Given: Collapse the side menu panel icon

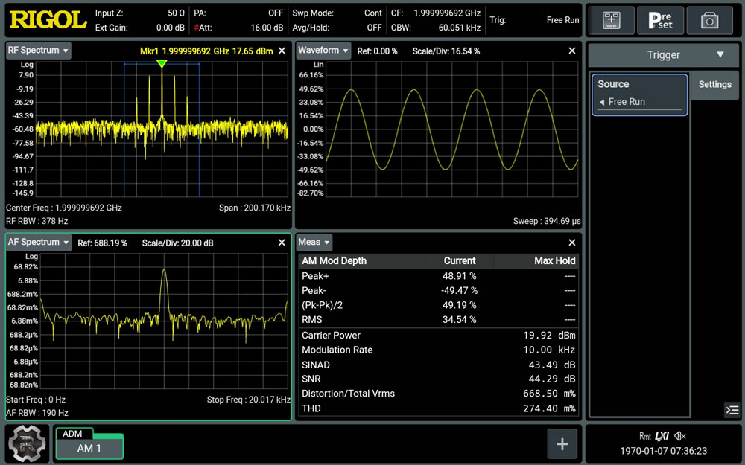Looking at the screenshot, I should (x=732, y=409).
